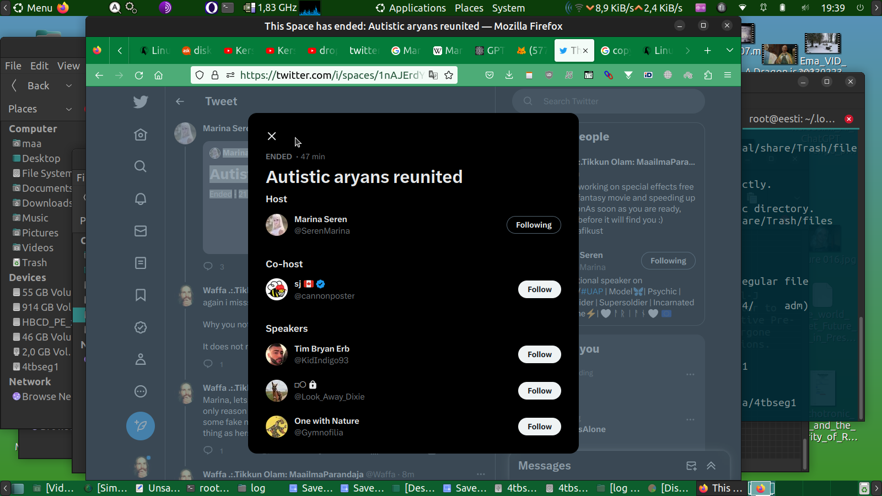Open Twitter More circle icon in sidebar
The image size is (882, 496).
tap(141, 392)
